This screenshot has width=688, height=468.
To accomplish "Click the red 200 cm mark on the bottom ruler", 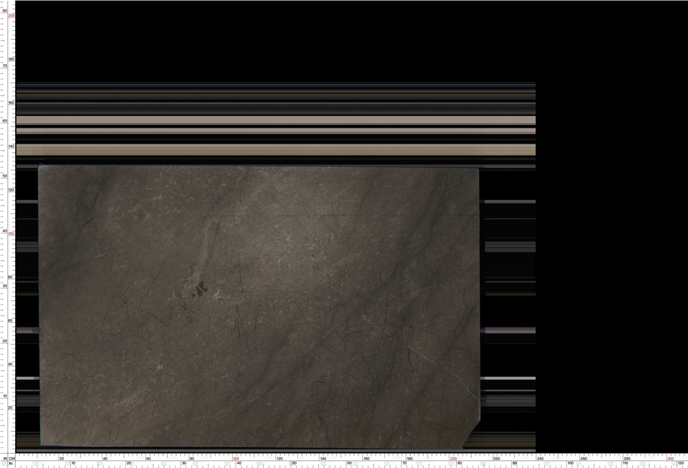I will click(453, 459).
